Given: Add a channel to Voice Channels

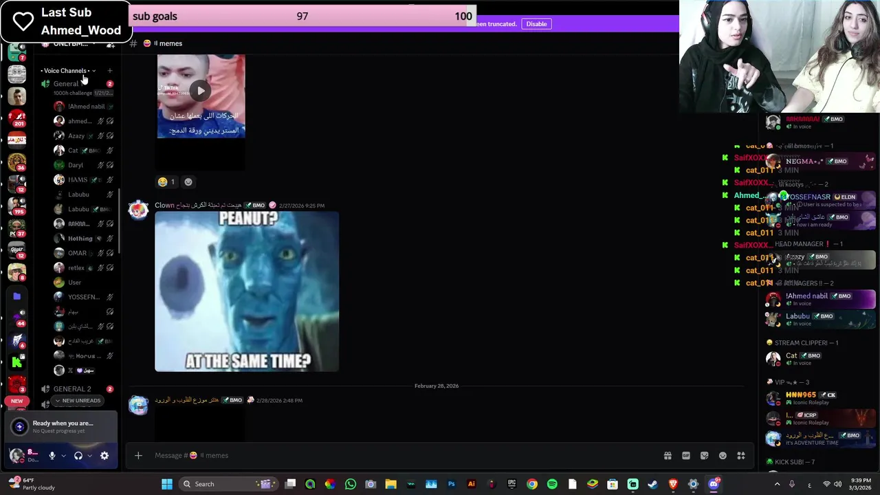Looking at the screenshot, I should pyautogui.click(x=109, y=71).
